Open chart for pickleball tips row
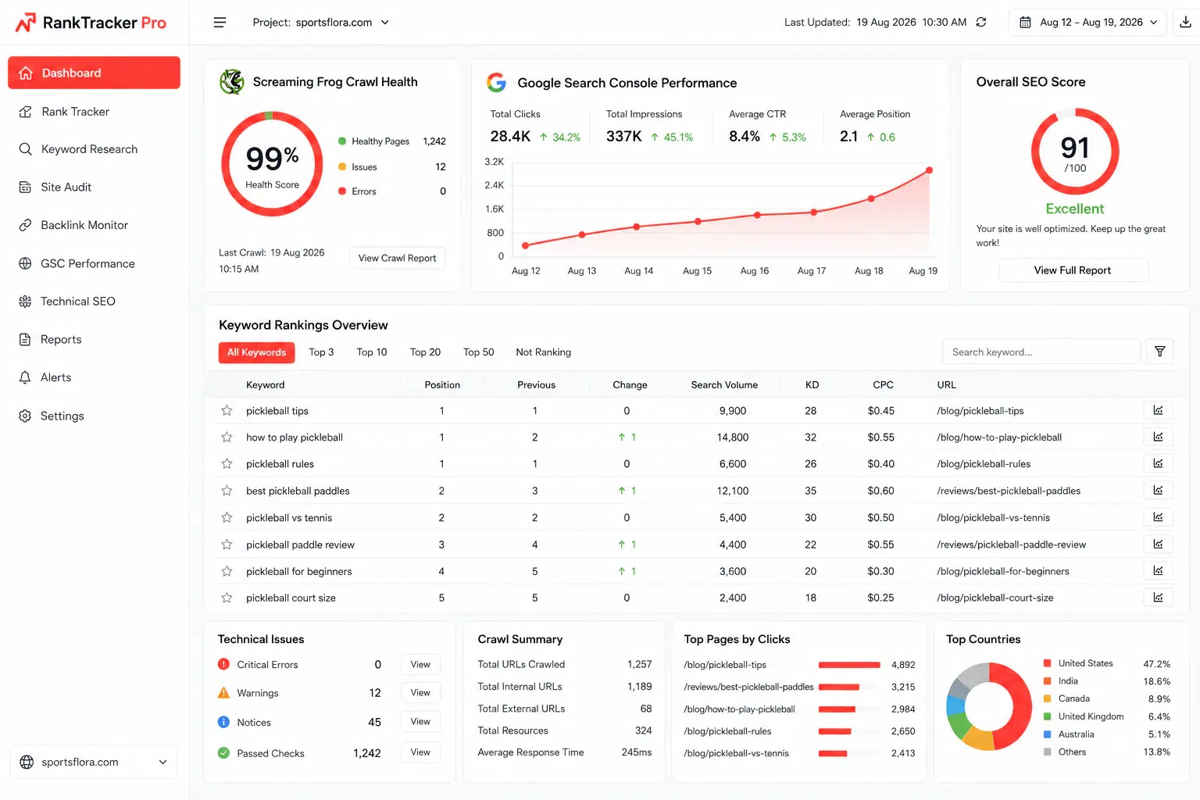The image size is (1200, 800). point(1158,410)
